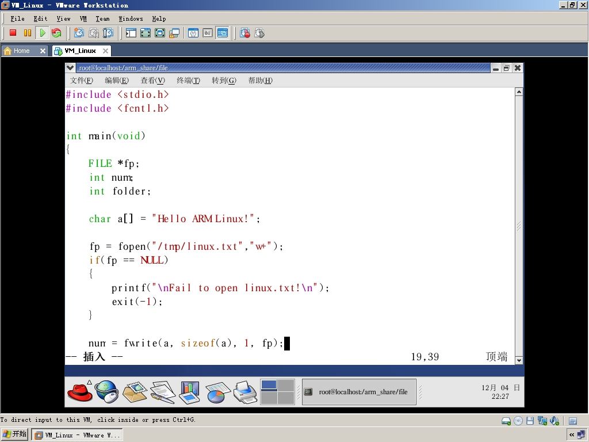Click the CD-ROM device status icon
The image size is (589, 442).
(518, 421)
